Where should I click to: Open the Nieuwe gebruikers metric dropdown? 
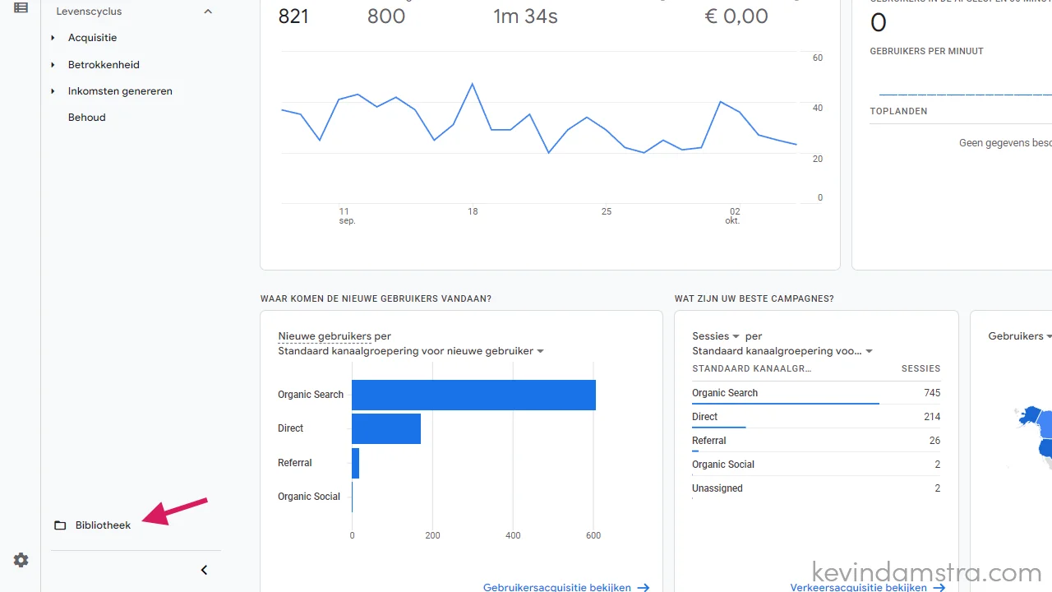coord(325,336)
